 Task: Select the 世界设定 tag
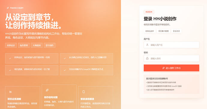[11, 45]
